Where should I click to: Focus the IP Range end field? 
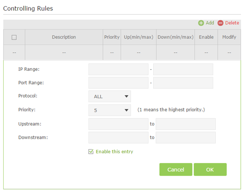point(183,69)
